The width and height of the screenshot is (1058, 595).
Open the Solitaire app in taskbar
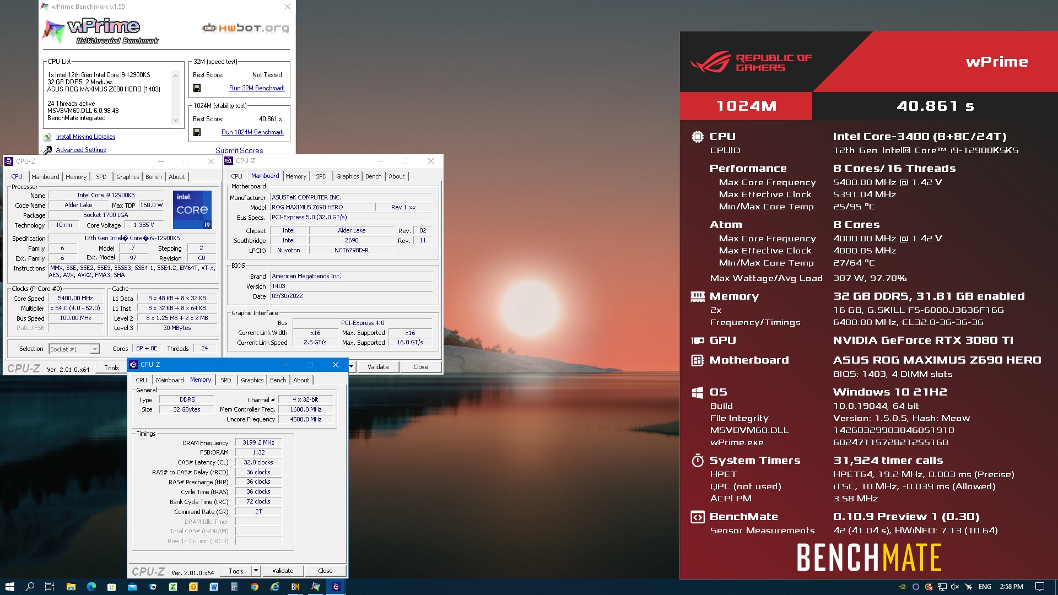(x=153, y=587)
